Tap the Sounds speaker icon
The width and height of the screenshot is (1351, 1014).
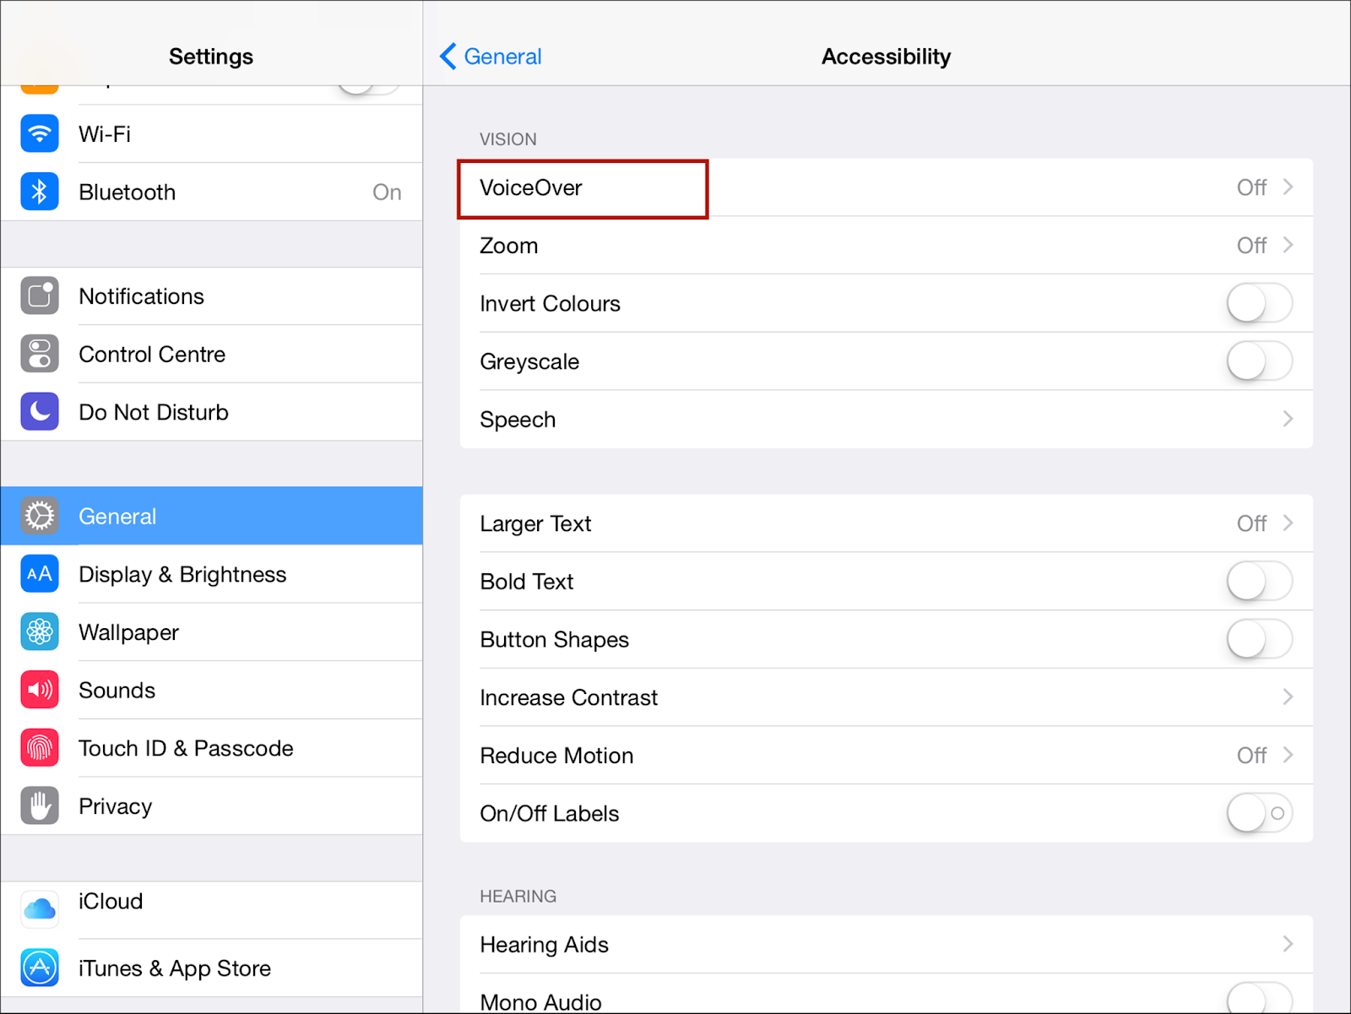[x=40, y=690]
